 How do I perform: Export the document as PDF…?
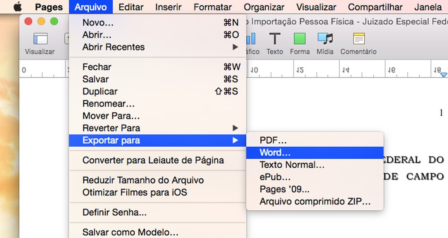point(315,140)
